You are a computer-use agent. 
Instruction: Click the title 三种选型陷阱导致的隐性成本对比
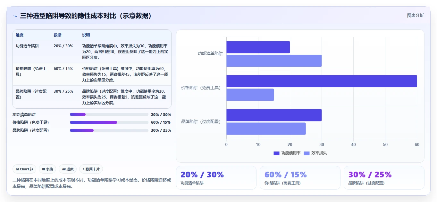(x=86, y=16)
